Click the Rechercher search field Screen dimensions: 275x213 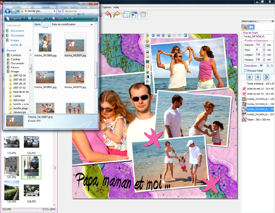[81, 11]
